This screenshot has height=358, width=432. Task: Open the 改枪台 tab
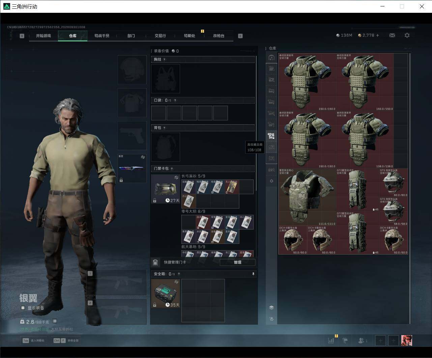(x=219, y=36)
